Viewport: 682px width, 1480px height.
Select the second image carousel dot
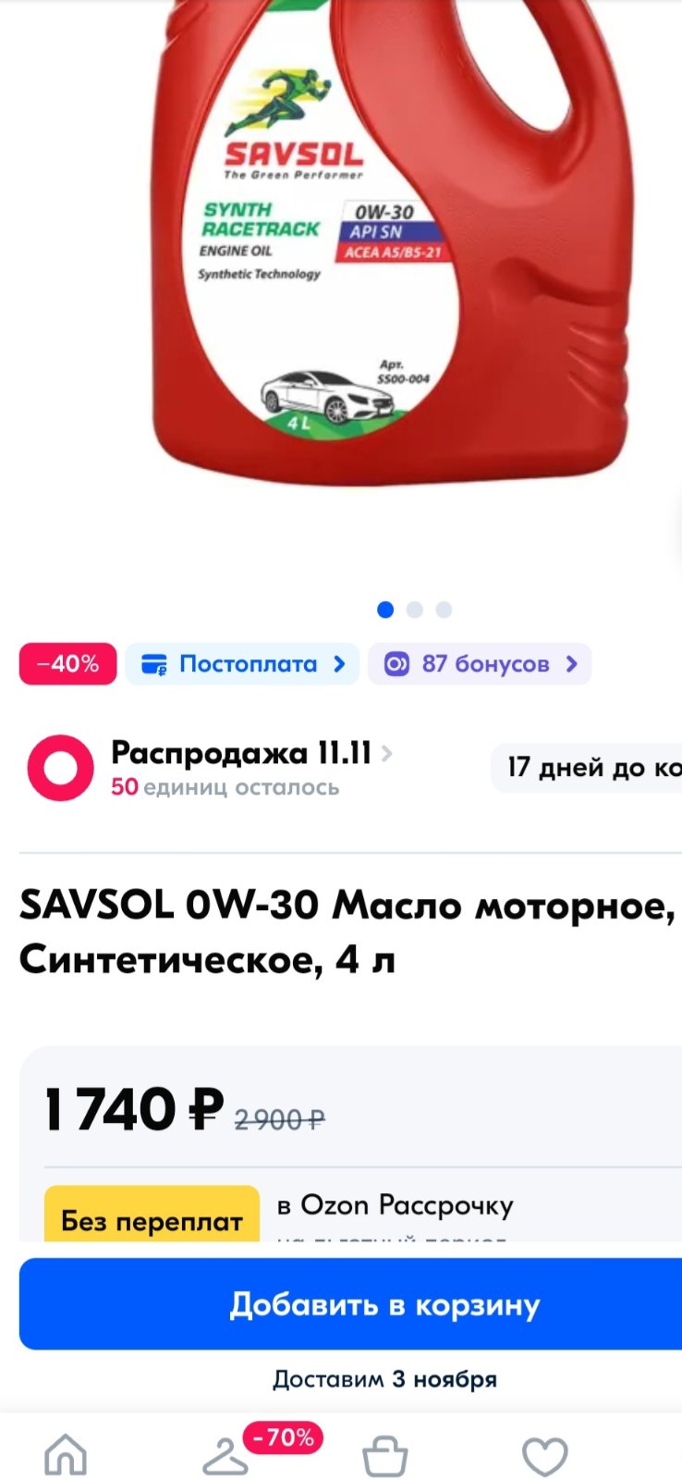coord(415,610)
